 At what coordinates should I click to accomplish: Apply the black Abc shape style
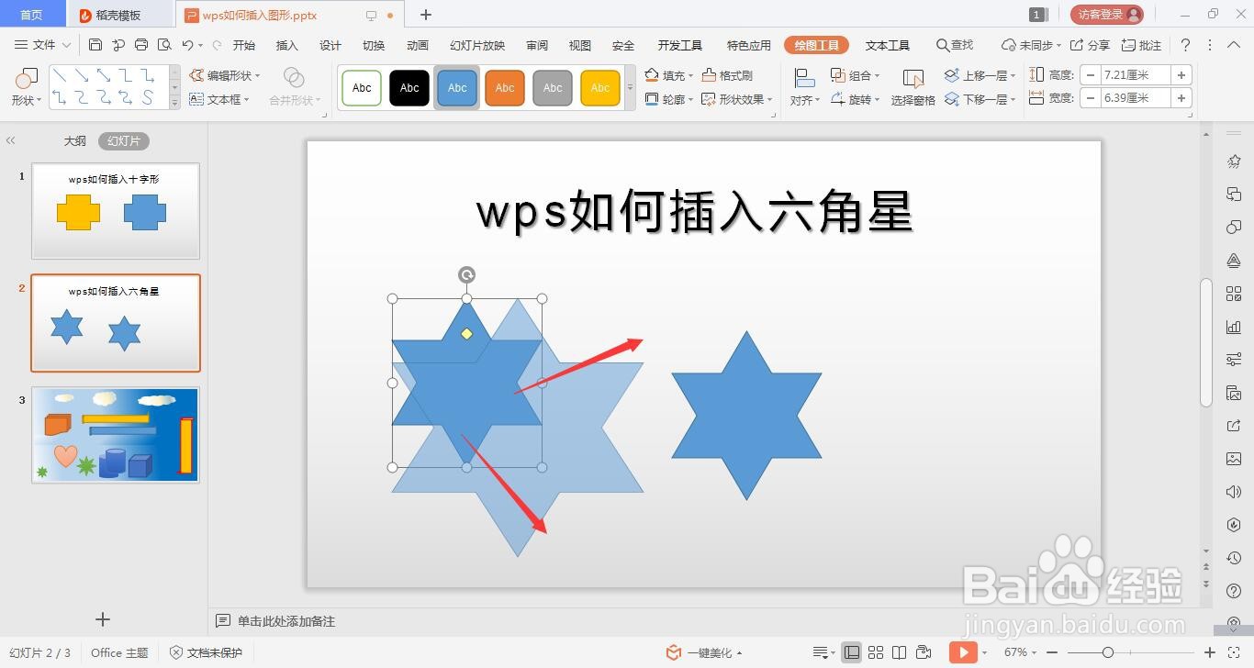coord(409,88)
